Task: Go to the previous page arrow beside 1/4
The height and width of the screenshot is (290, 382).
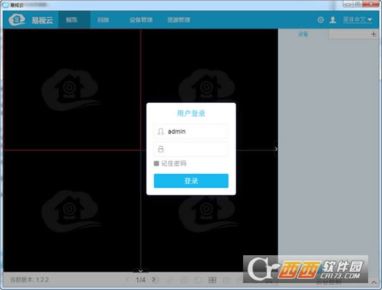Action: [128, 280]
